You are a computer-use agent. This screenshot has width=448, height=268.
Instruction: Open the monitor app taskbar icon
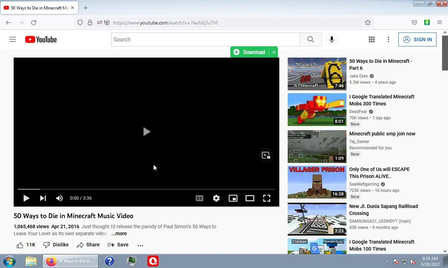(131, 261)
